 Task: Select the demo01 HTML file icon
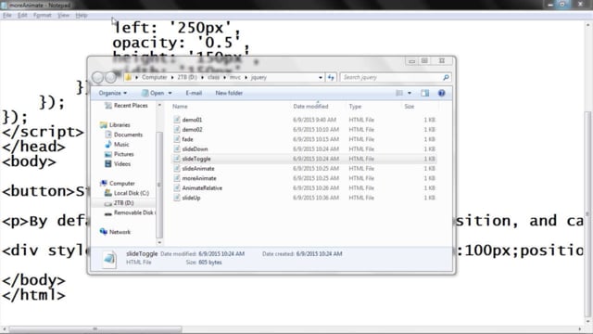click(x=177, y=120)
